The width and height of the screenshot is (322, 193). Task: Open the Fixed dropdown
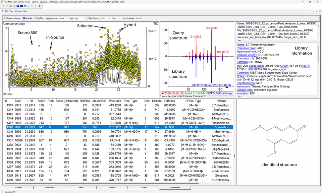point(116,18)
